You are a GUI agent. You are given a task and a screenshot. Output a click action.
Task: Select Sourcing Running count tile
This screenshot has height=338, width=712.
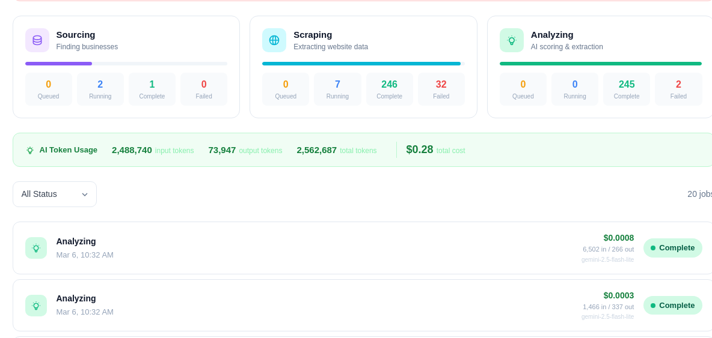pos(100,89)
